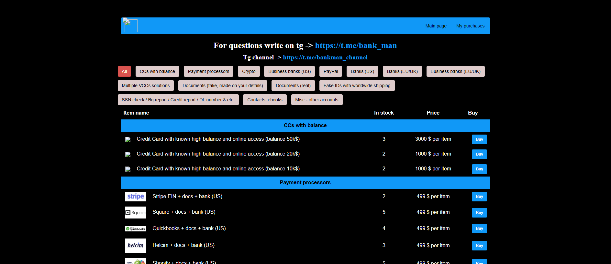611x264 pixels.
Task: Select the CCs with balance filter button
Action: point(157,71)
